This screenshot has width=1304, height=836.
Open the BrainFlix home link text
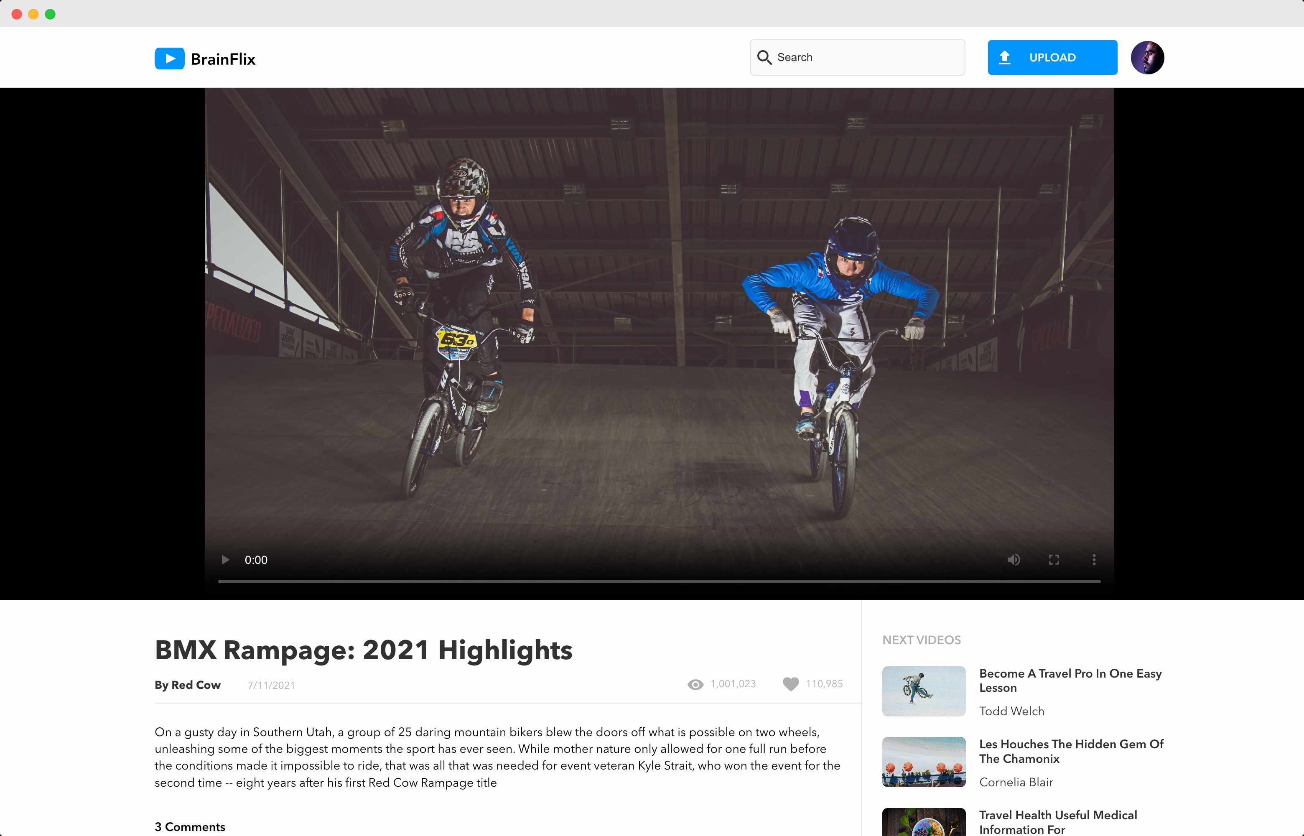coord(223,59)
